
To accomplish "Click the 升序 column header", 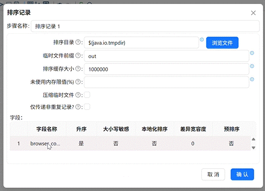I will click(81, 129).
